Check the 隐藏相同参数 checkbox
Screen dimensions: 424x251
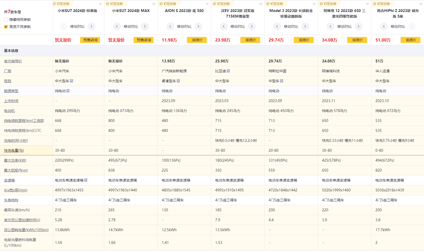point(6,20)
